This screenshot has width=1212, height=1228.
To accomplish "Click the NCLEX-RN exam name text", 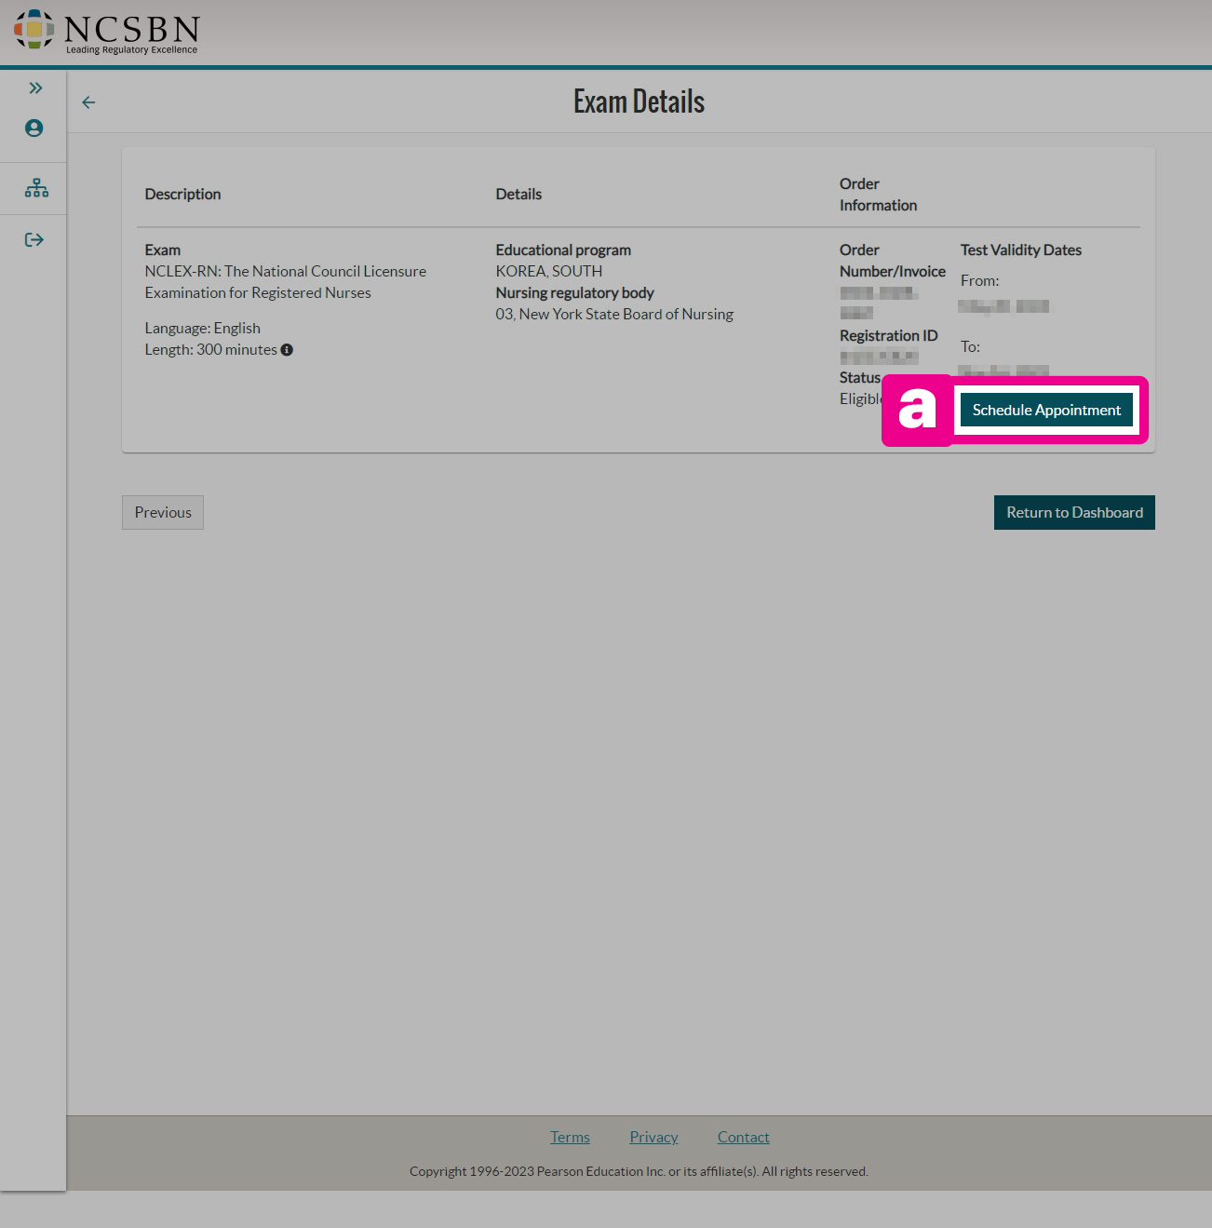I will click(x=285, y=282).
